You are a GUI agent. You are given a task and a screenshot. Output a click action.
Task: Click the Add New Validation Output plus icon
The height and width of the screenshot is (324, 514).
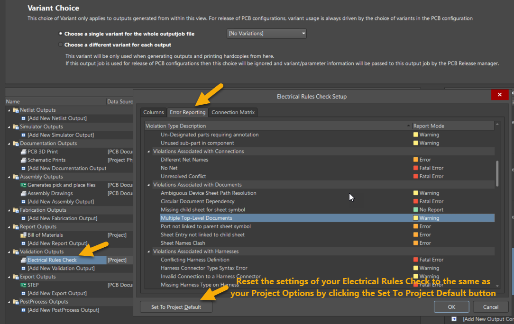tap(23, 268)
